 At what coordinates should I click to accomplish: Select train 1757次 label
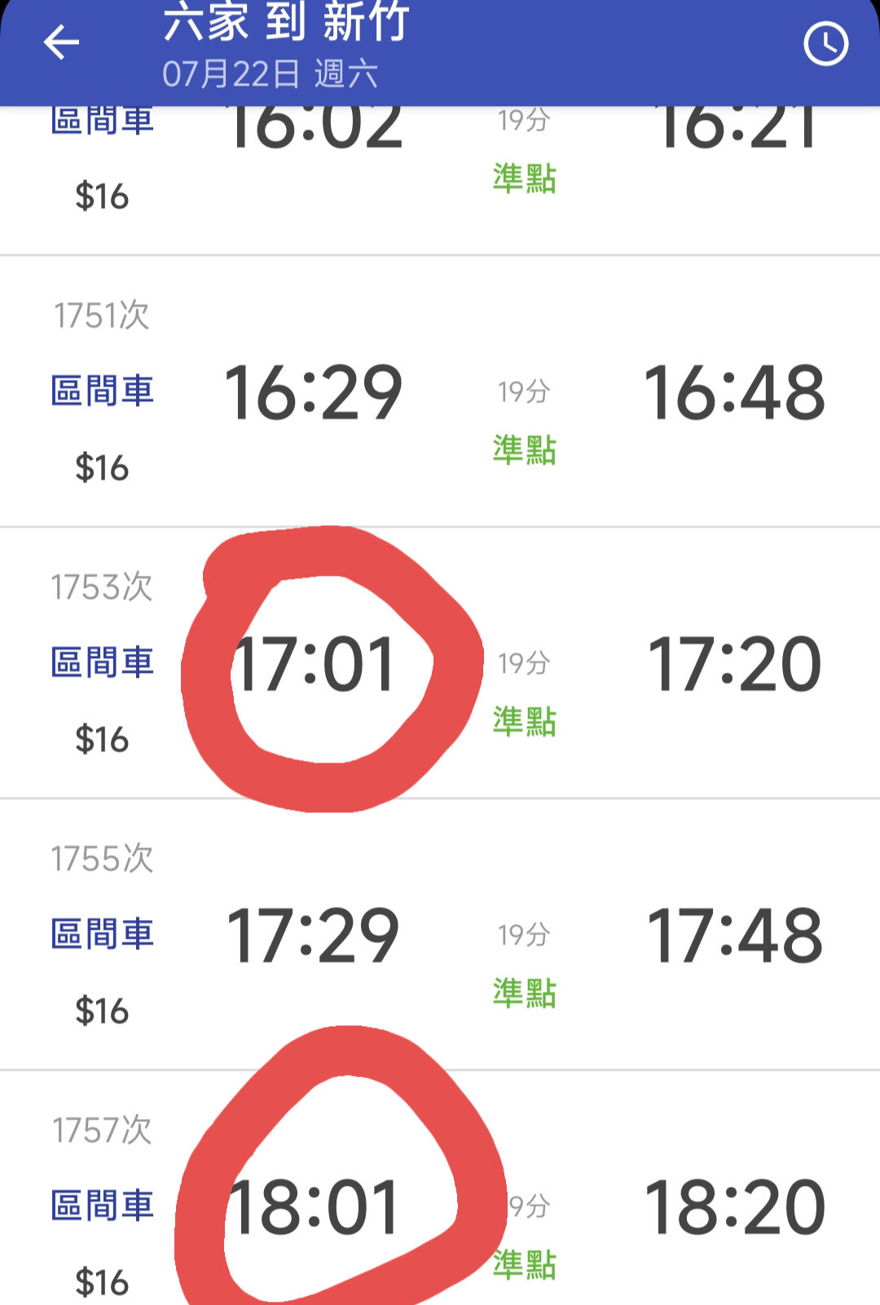pos(102,1130)
